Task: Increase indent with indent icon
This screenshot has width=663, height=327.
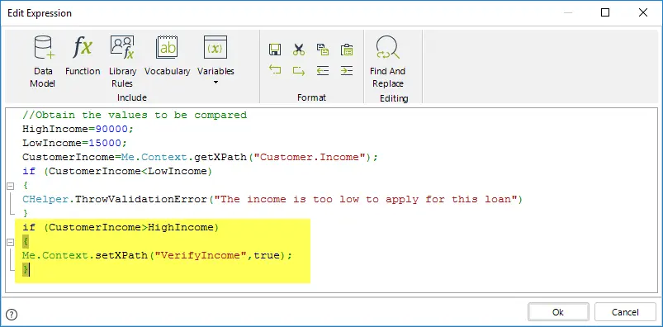Action: click(347, 70)
